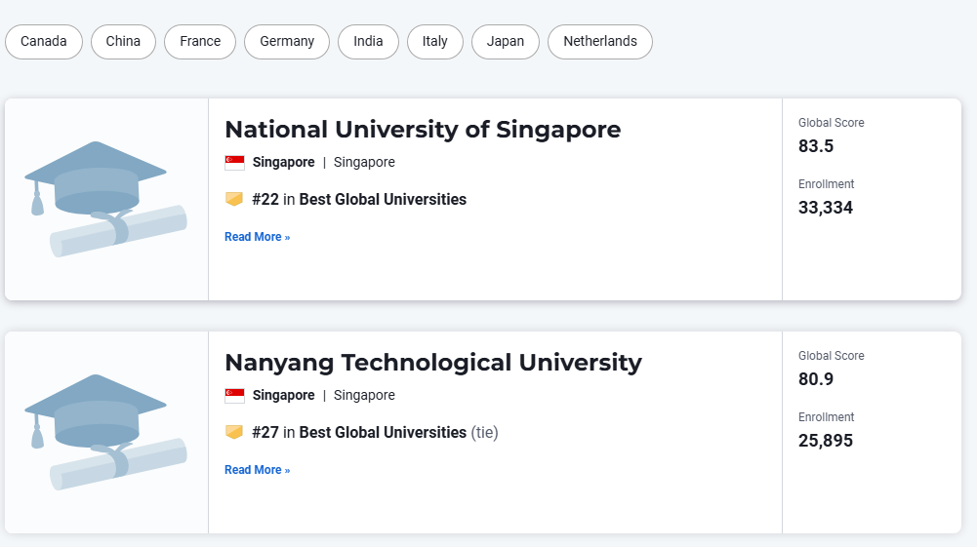The height and width of the screenshot is (547, 977).
Task: Click the Global Score value 80.9
Action: point(816,379)
